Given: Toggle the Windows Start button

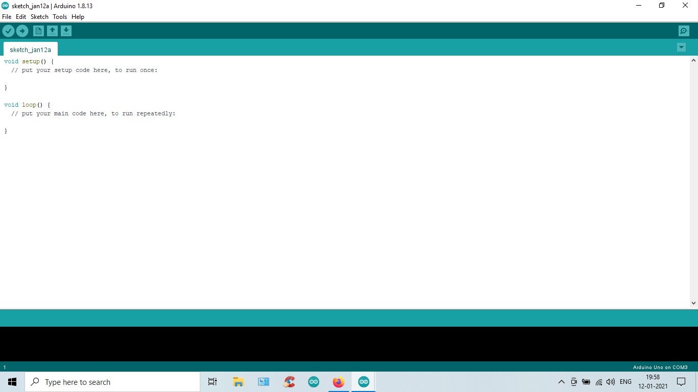Looking at the screenshot, I should pyautogui.click(x=12, y=381).
